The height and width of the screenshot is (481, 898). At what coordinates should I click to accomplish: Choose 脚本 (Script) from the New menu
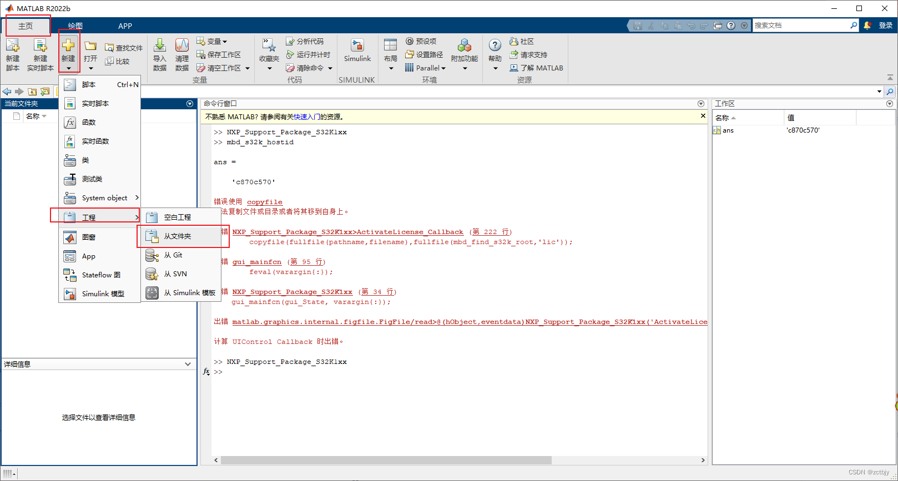[x=100, y=84]
